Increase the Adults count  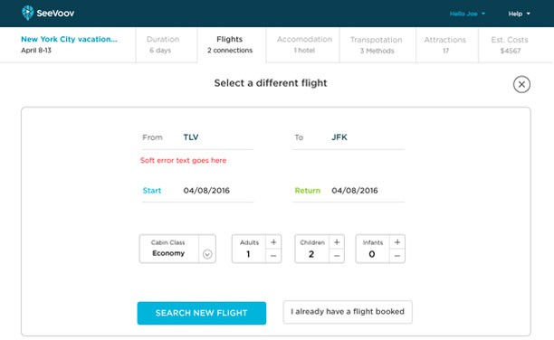(273, 242)
